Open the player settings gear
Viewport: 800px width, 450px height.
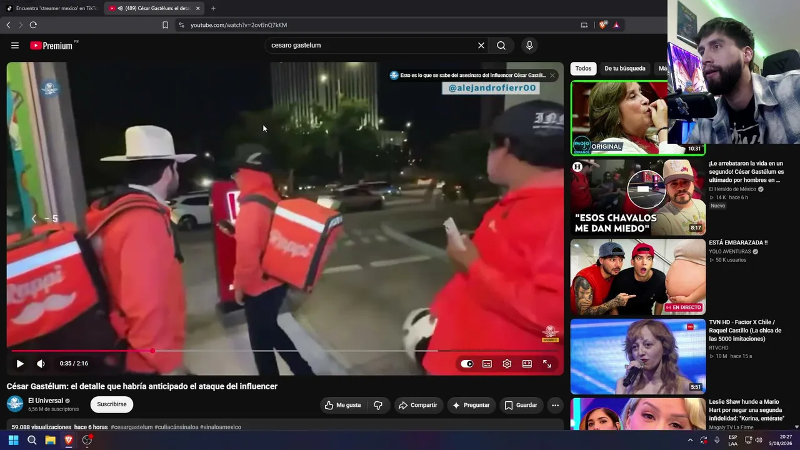(507, 364)
